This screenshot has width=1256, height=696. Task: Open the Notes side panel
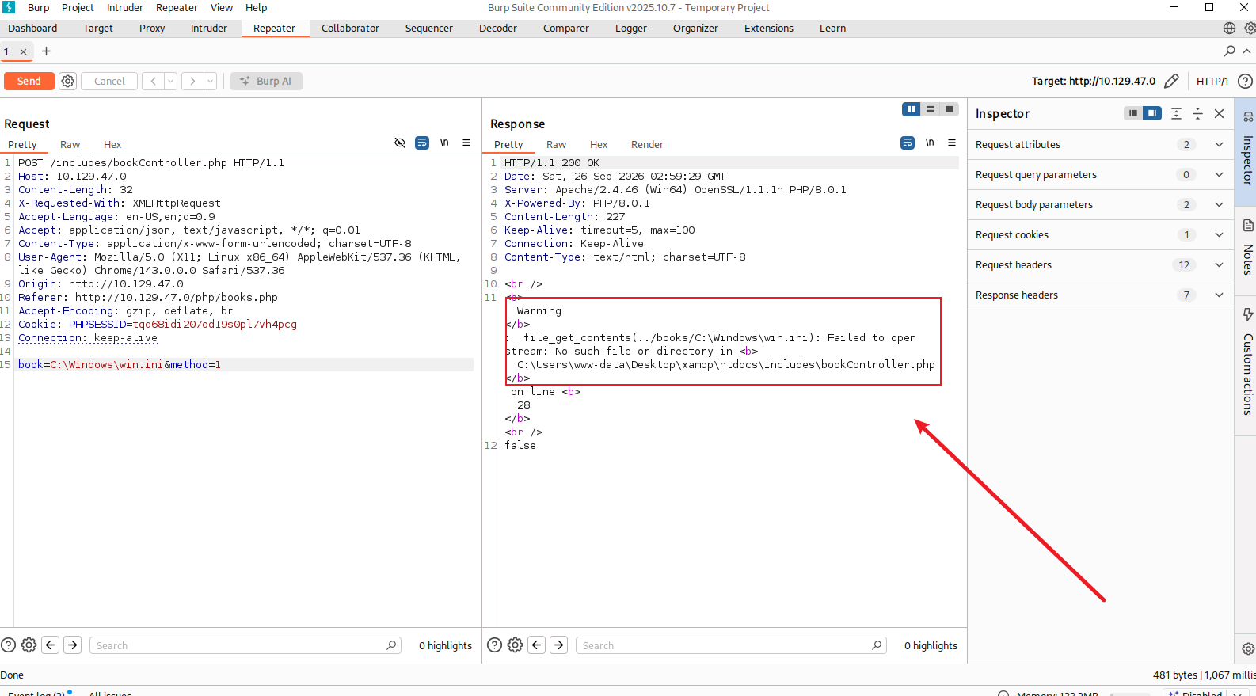pos(1247,247)
